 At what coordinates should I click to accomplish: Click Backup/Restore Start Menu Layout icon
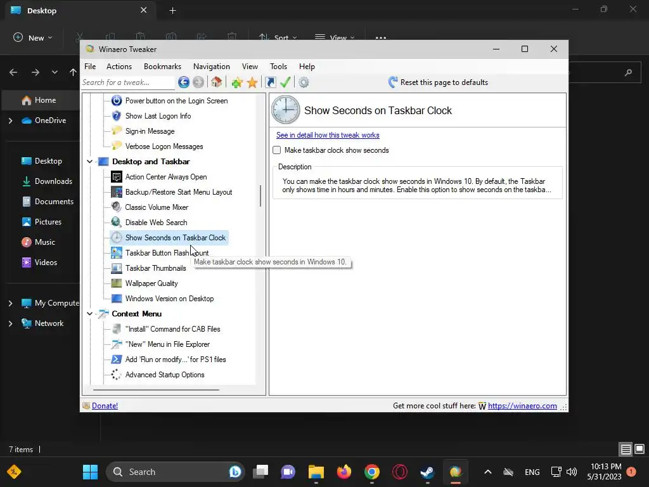117,192
